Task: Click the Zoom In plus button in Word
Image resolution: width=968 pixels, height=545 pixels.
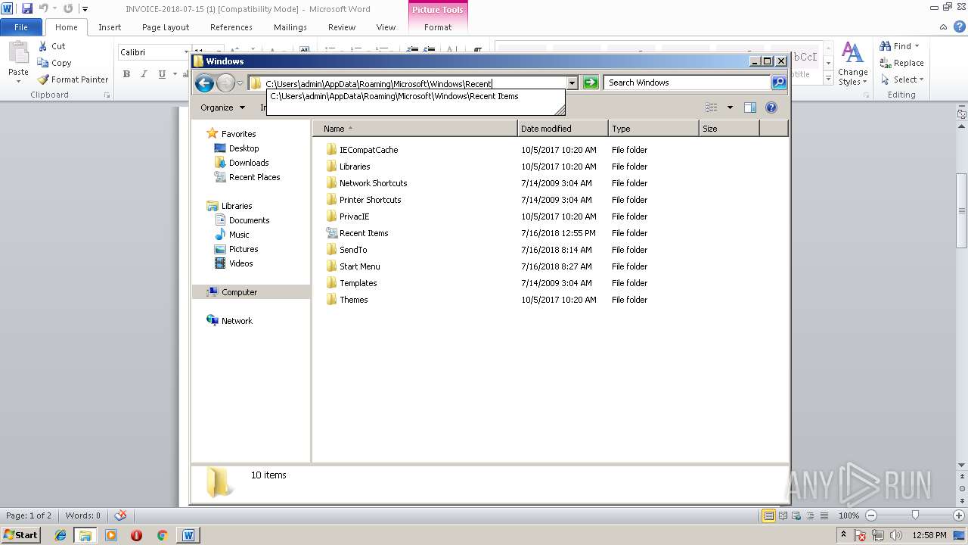Action: tap(959, 515)
